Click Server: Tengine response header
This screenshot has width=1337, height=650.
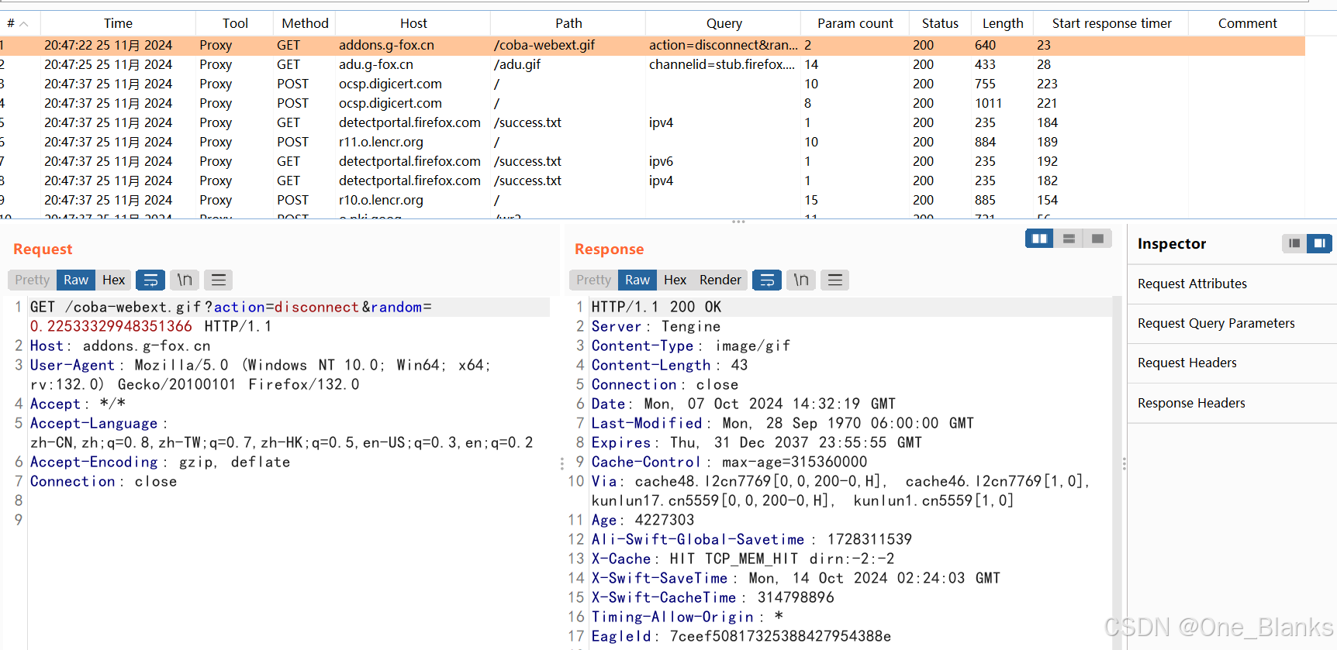pos(656,326)
